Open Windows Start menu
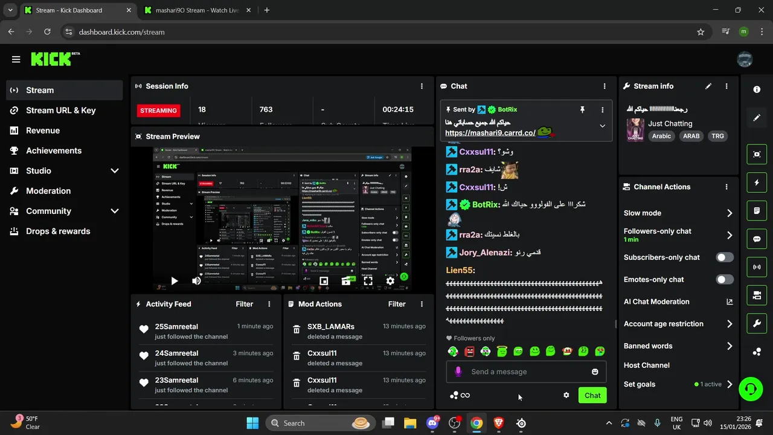The image size is (773, 435). point(252,423)
